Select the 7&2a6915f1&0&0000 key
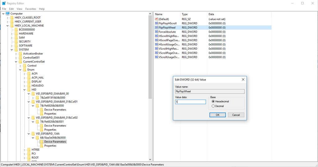The image size is (318, 167). (x=52, y=98)
